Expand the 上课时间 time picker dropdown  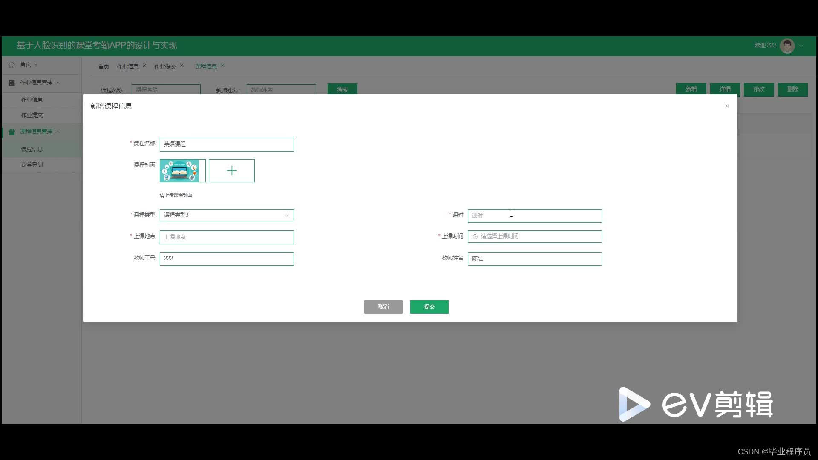pyautogui.click(x=534, y=236)
